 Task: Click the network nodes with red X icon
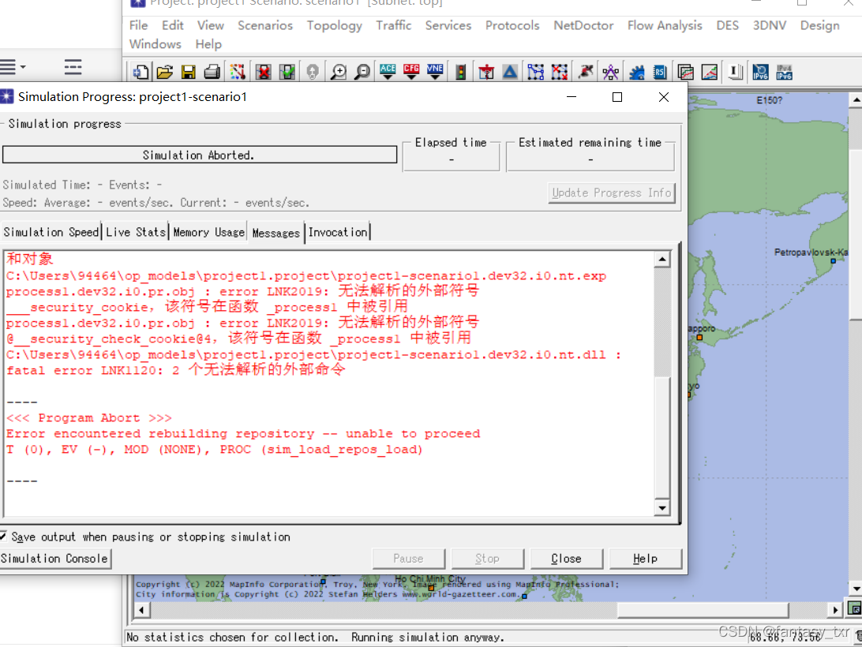[x=560, y=72]
